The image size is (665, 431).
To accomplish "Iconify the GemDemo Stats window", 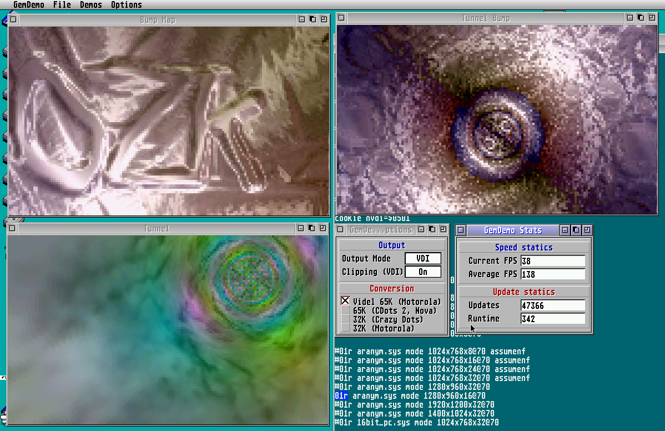I will pos(565,230).
